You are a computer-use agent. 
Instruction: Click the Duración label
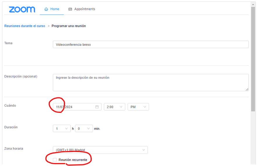point(11,127)
